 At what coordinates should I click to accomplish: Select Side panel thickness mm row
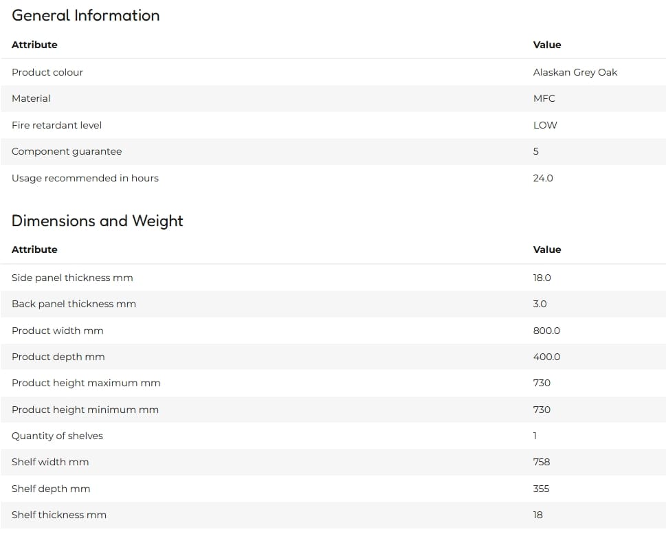click(333, 278)
